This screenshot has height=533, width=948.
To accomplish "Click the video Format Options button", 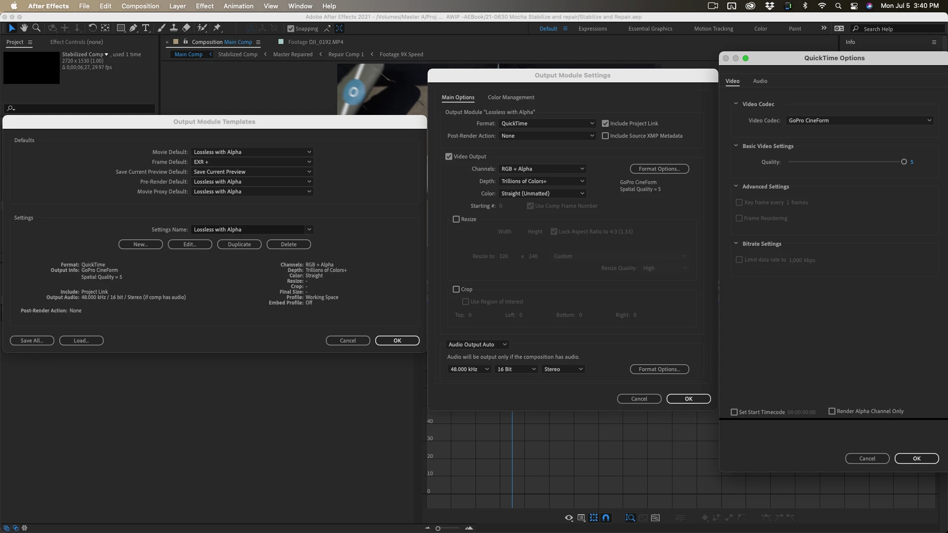I will (659, 169).
